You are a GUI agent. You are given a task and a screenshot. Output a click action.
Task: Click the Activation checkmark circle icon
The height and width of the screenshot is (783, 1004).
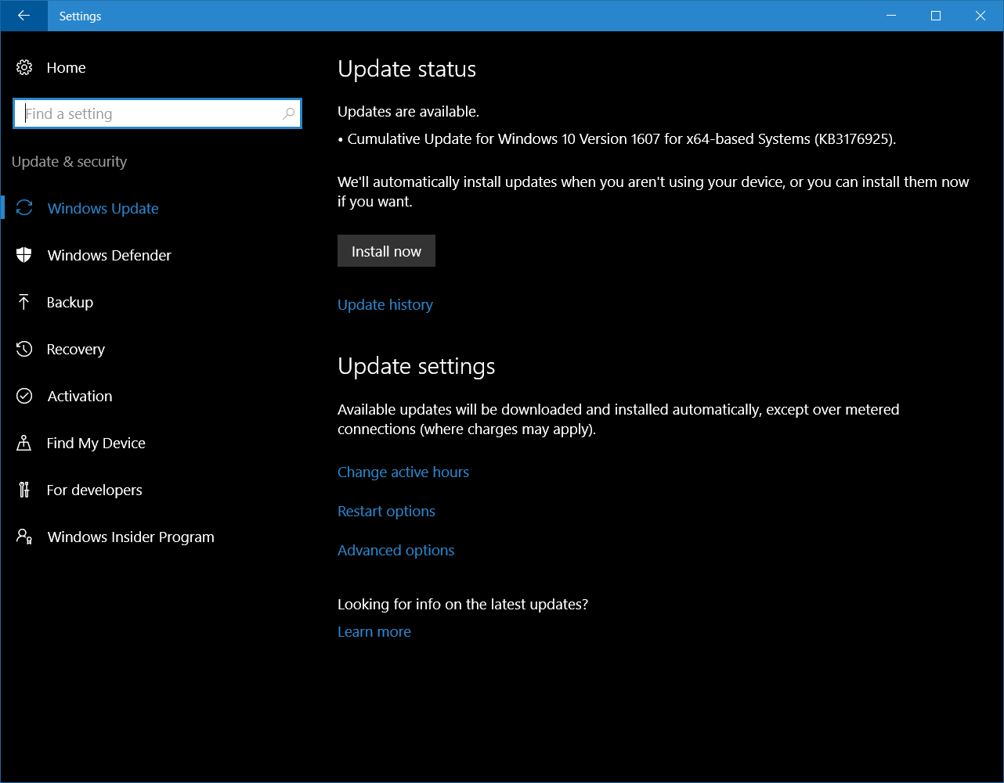point(24,396)
